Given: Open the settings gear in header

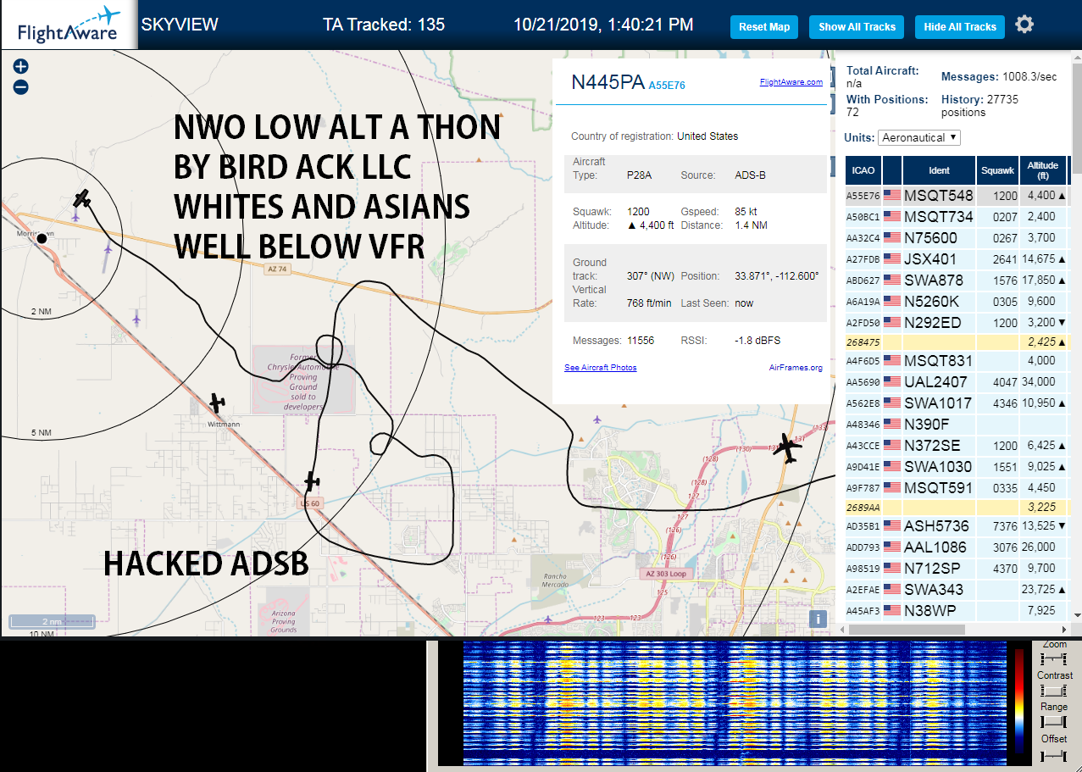Looking at the screenshot, I should (1024, 25).
